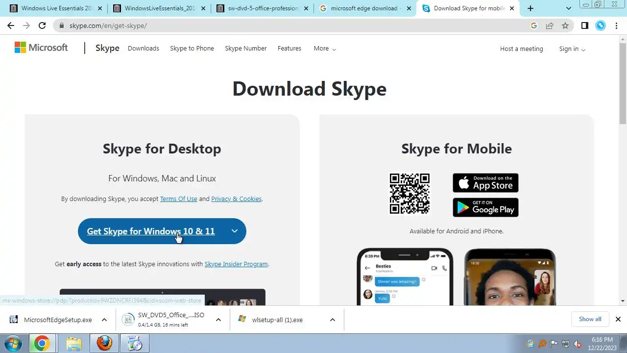
Task: Click the browser Forward arrow
Action: click(x=26, y=25)
